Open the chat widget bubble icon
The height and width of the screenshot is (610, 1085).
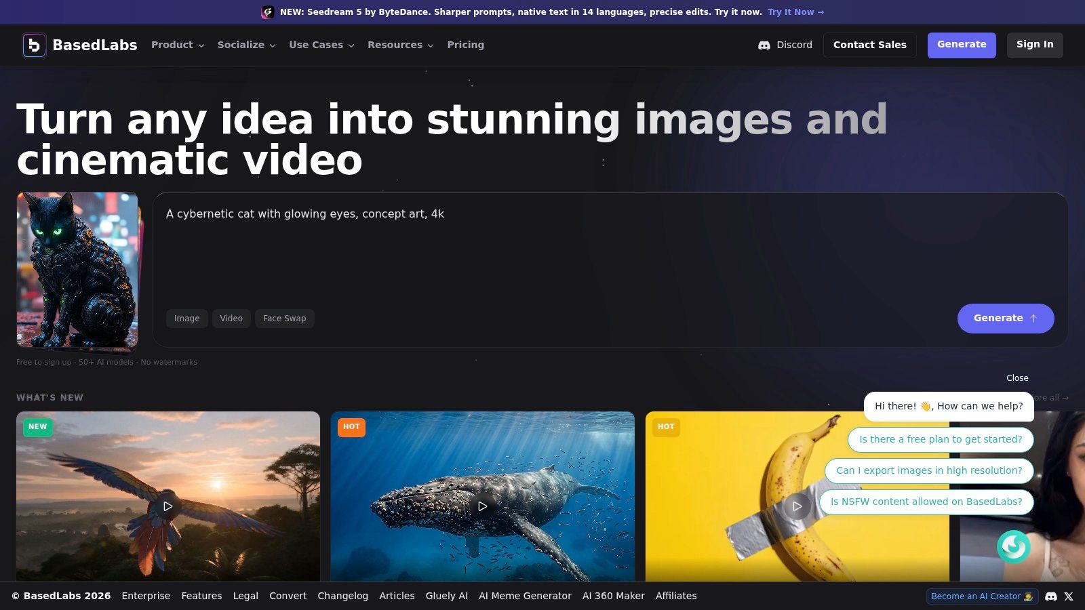pyautogui.click(x=1014, y=546)
